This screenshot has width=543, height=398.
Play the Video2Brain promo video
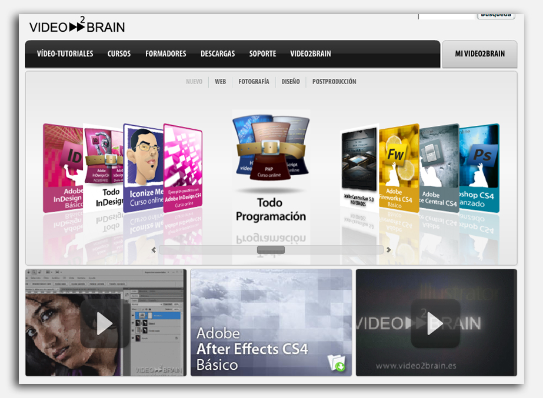tap(435, 323)
